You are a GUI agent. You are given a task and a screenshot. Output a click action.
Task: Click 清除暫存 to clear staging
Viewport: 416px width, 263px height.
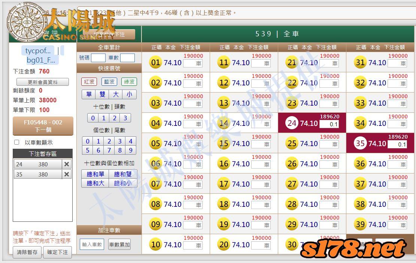pyautogui.click(x=27, y=252)
